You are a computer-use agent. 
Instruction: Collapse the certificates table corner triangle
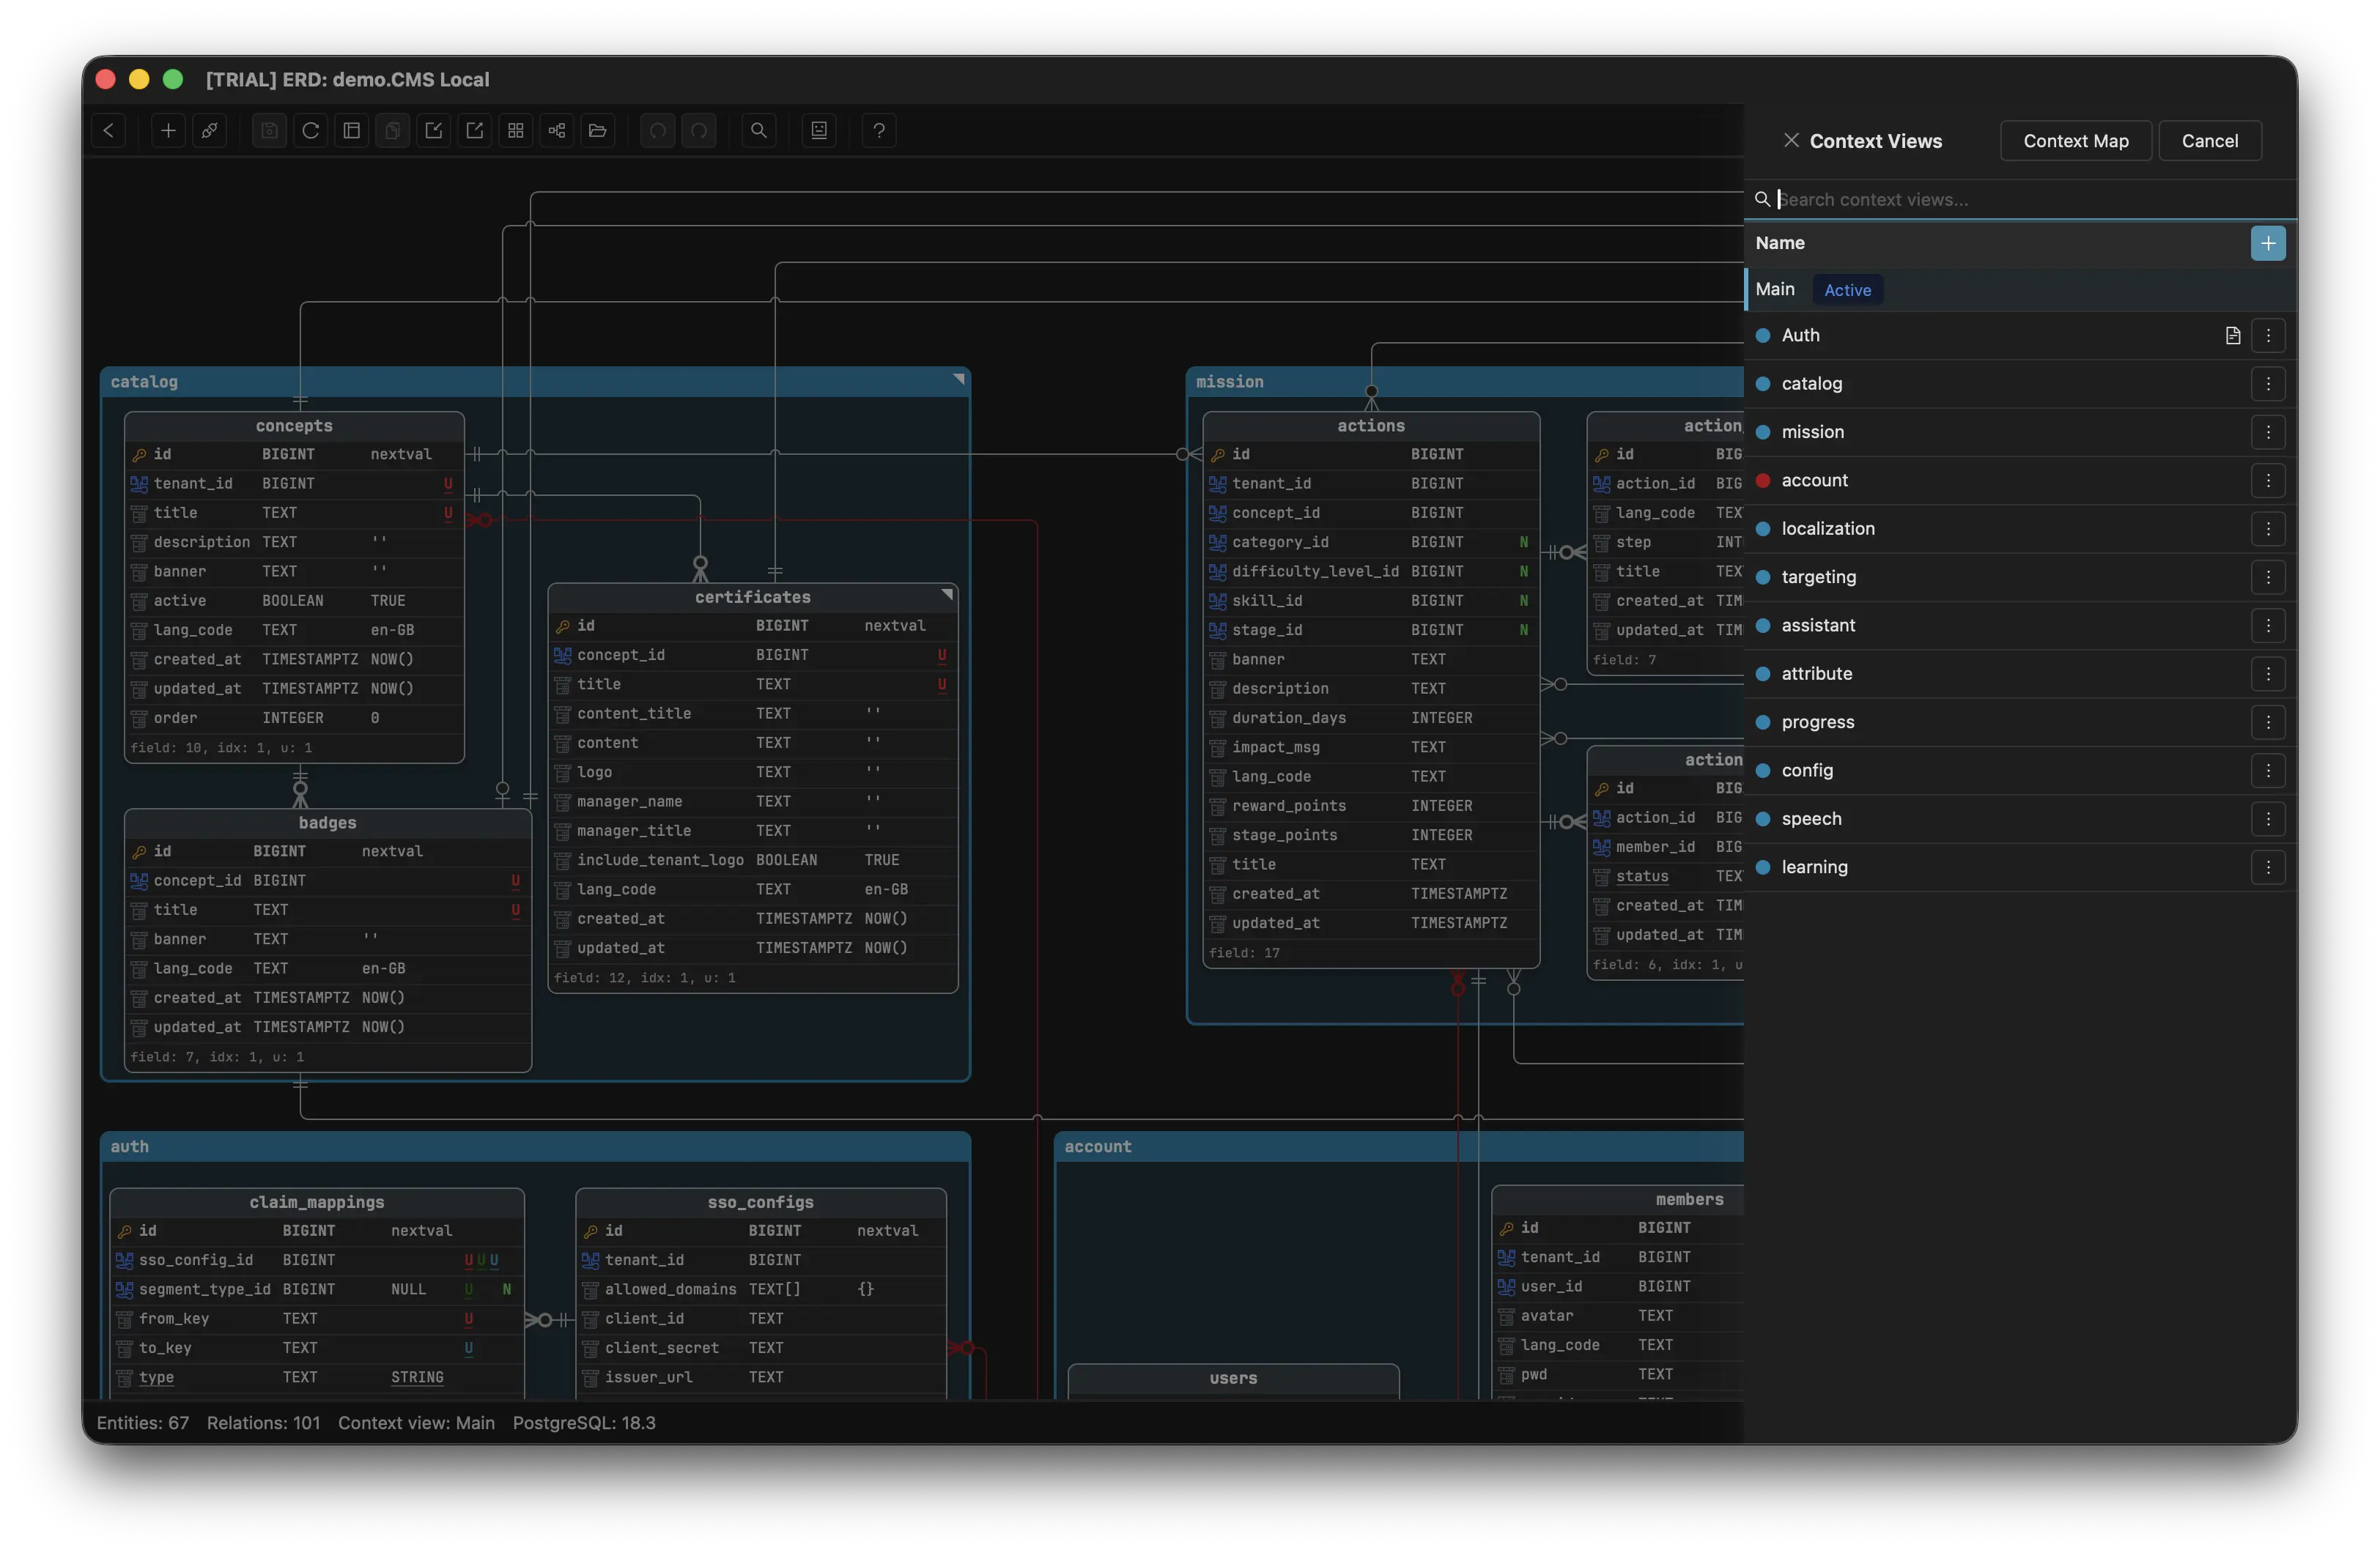[x=946, y=595]
